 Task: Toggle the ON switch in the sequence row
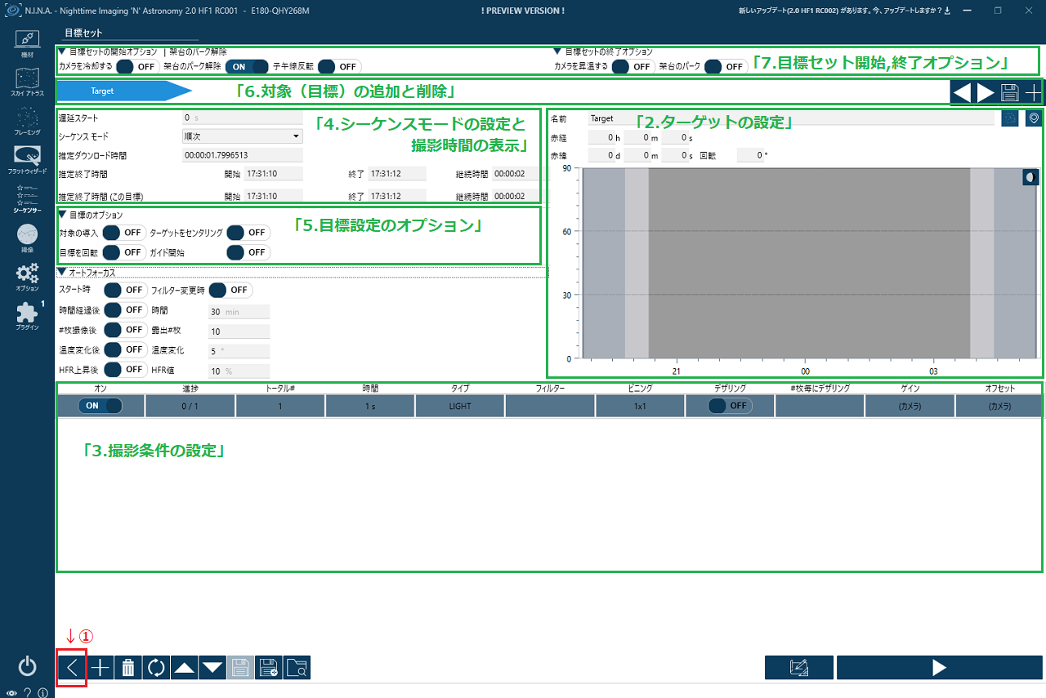tap(101, 405)
